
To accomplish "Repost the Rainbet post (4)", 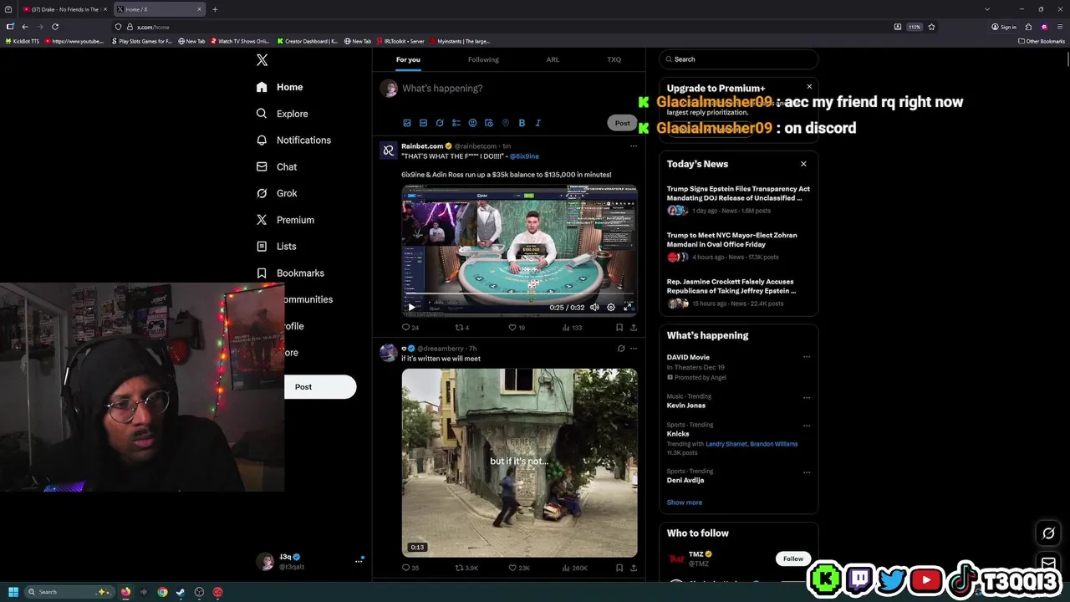I will coord(461,328).
